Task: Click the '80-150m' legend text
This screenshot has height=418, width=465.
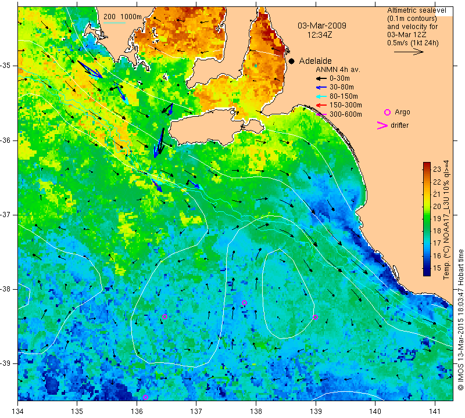Action: [344, 96]
